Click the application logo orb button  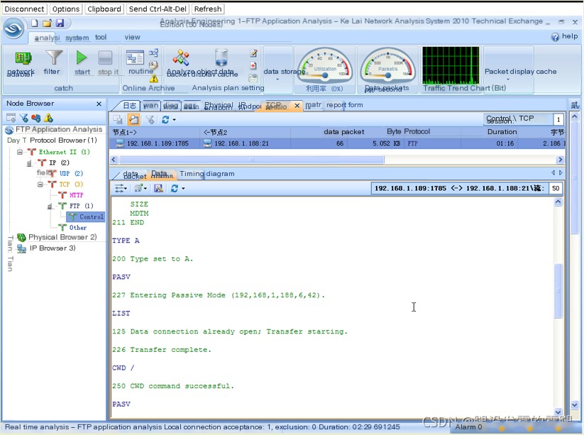pos(13,28)
